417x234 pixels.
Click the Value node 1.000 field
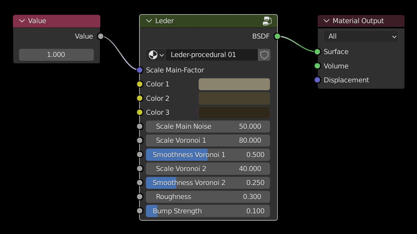click(56, 55)
